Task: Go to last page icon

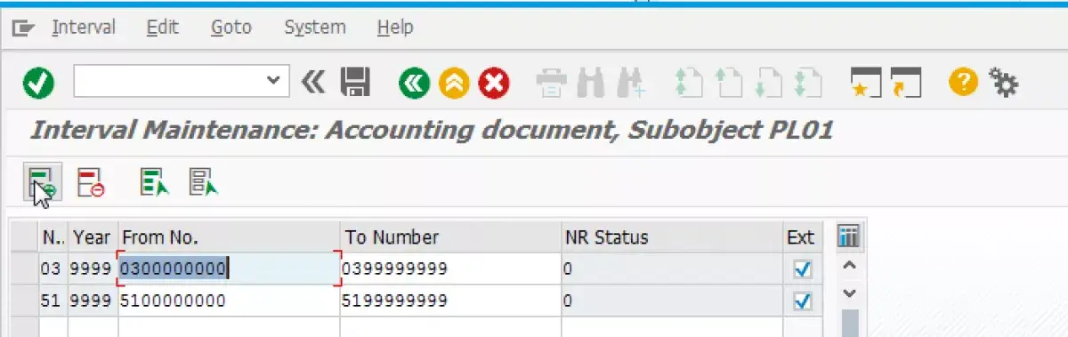Action: point(808,84)
